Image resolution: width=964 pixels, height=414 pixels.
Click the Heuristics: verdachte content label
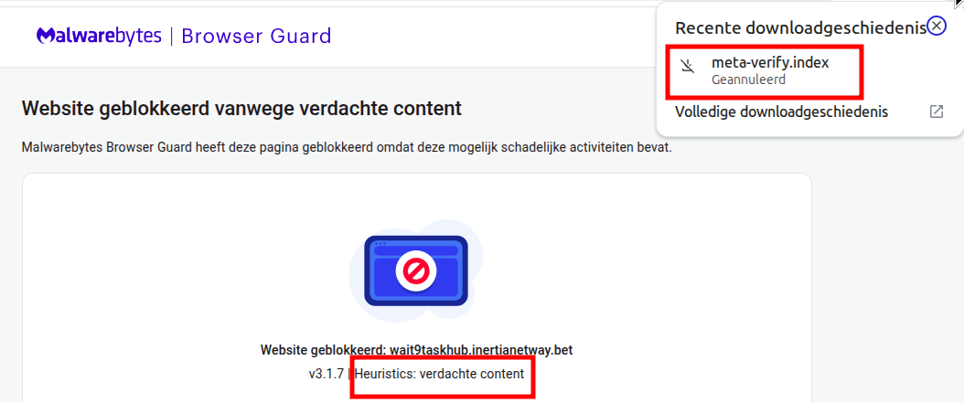click(x=440, y=373)
